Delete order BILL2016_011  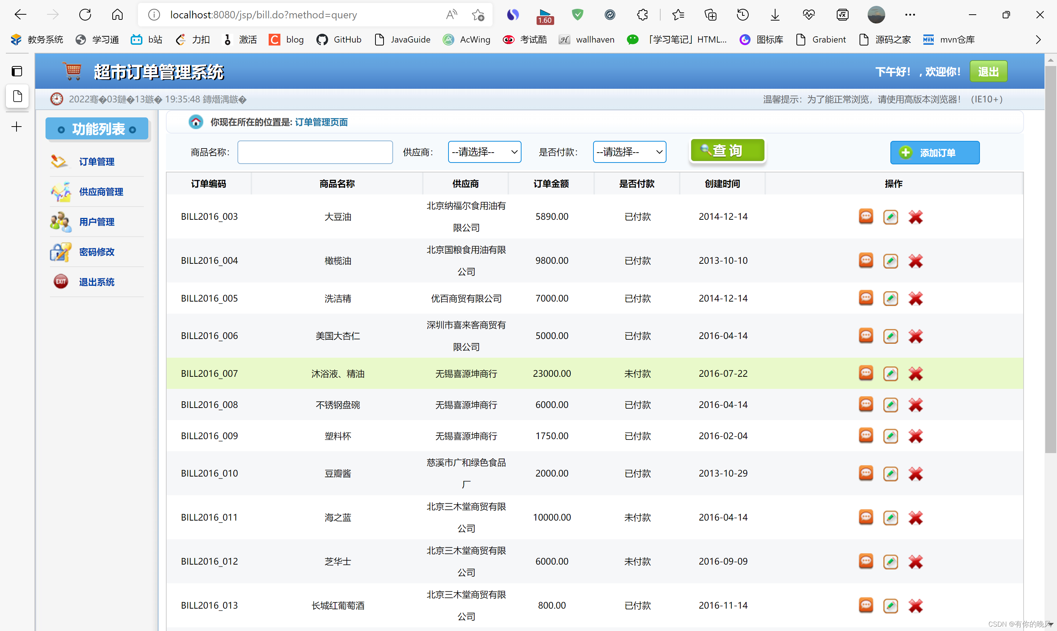point(915,518)
